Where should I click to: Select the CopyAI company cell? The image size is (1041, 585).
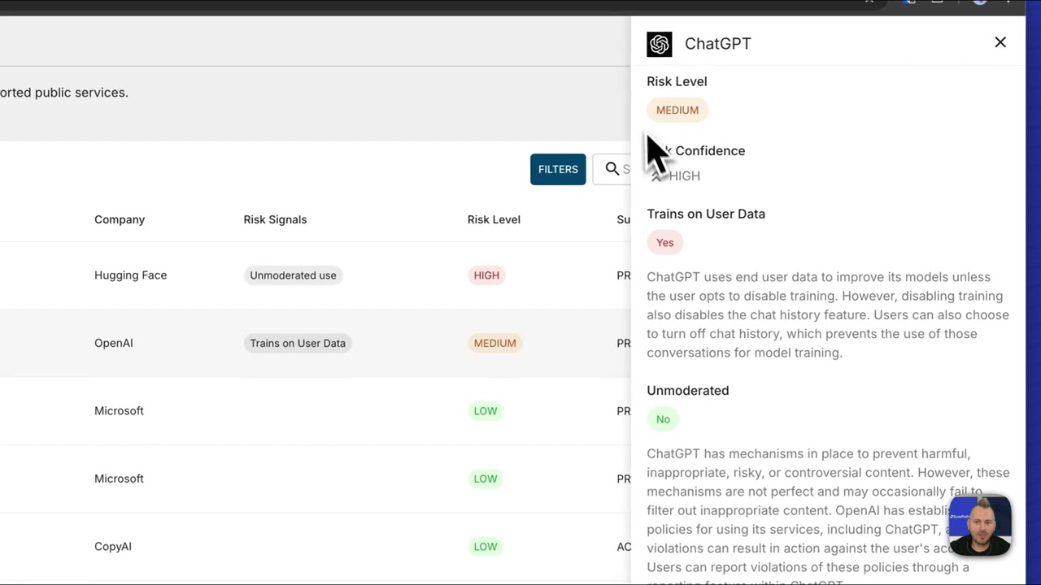pos(113,547)
